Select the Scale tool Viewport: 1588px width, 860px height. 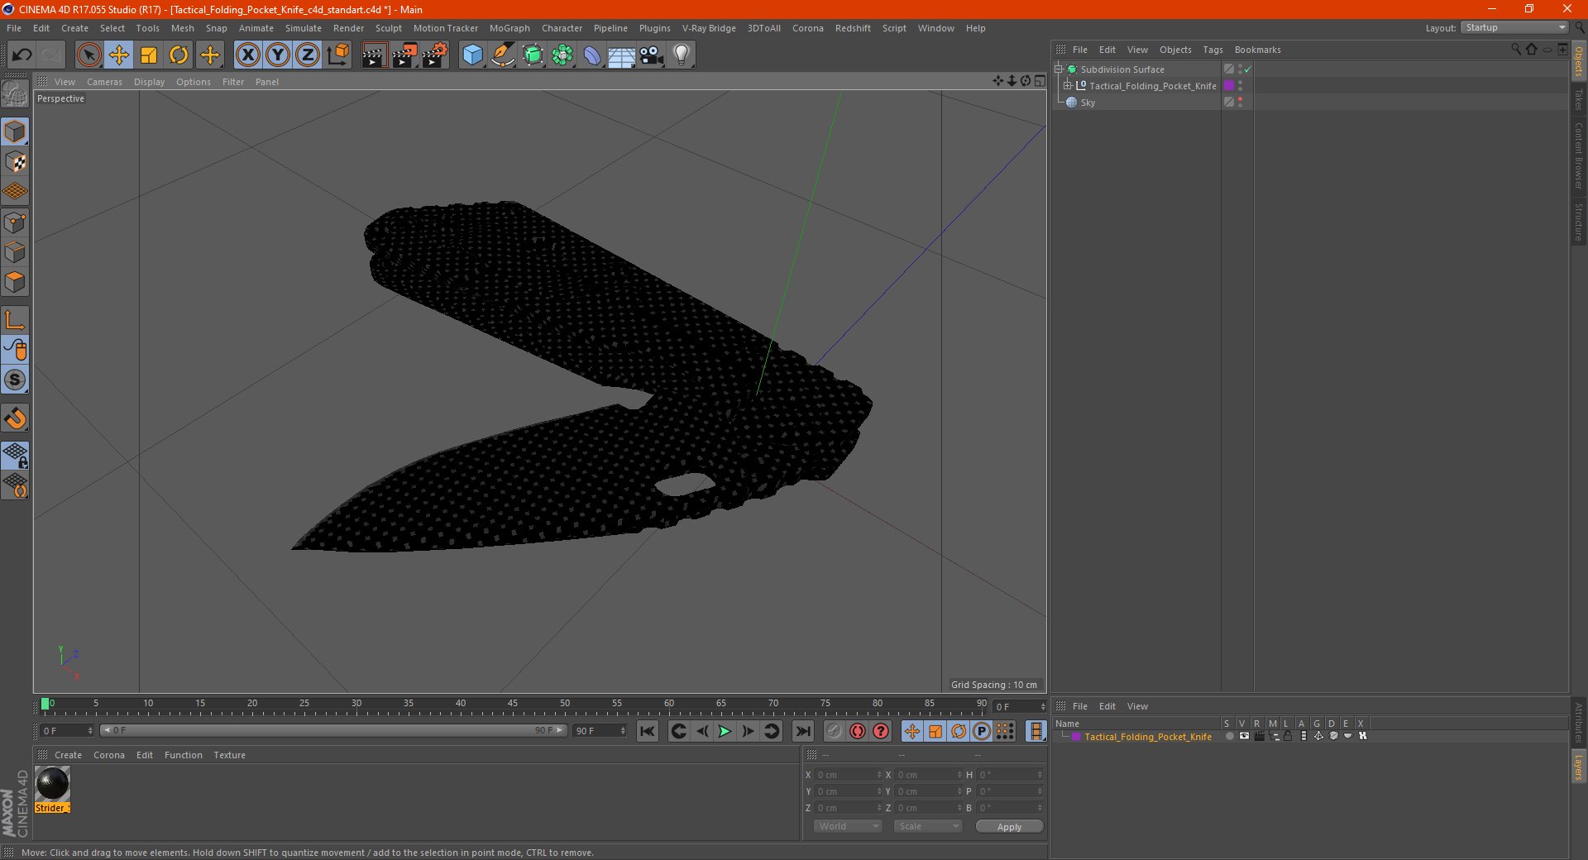149,55
